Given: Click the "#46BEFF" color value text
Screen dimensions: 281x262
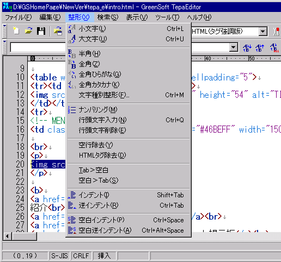Looking at the screenshot, I should (215, 129).
